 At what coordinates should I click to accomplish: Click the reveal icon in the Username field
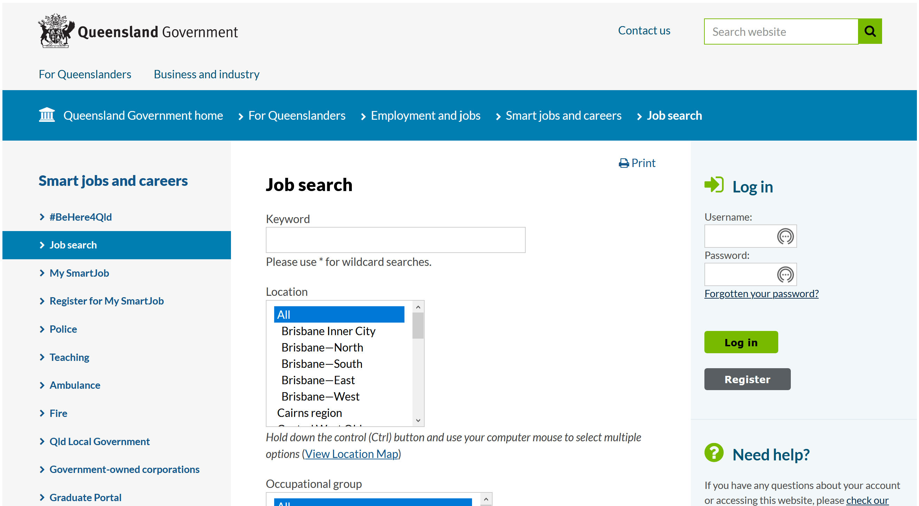[786, 236]
